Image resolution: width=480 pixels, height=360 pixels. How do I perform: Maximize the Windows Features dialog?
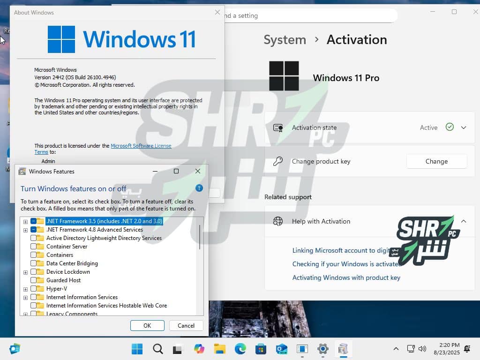(x=176, y=171)
